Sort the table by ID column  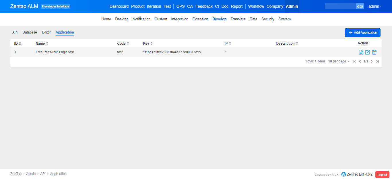tap(18, 44)
